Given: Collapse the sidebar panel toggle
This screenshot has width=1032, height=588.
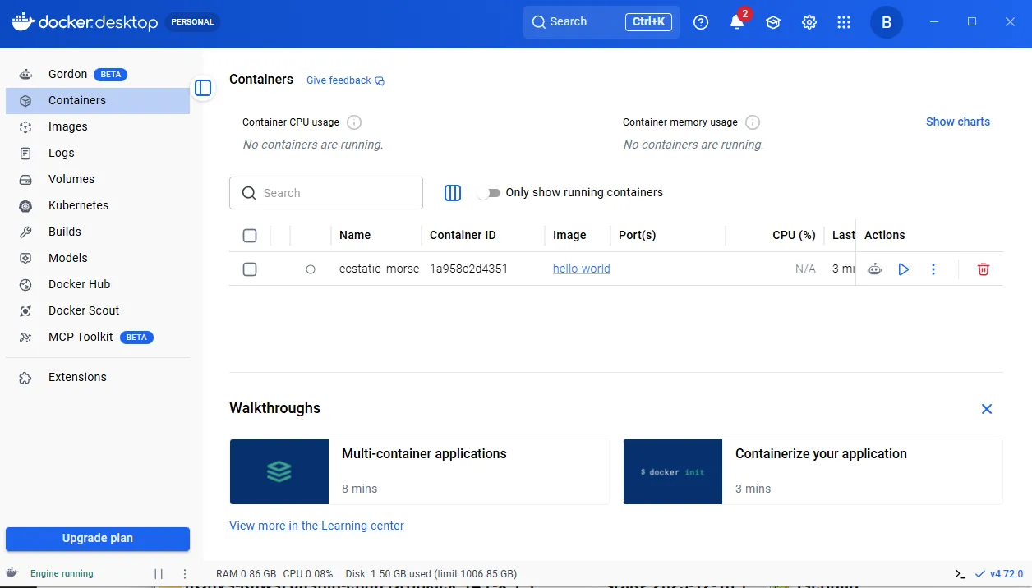Looking at the screenshot, I should coord(203,88).
